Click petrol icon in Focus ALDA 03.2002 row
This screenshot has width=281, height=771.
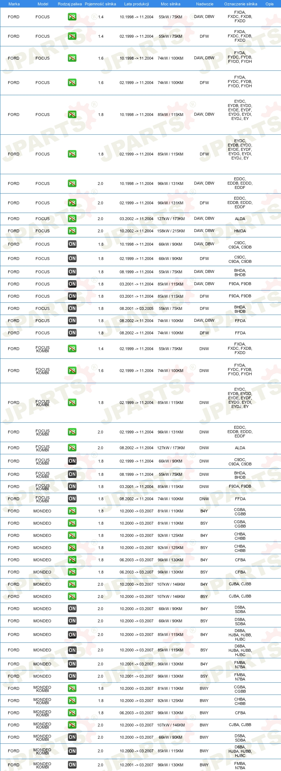(72, 219)
